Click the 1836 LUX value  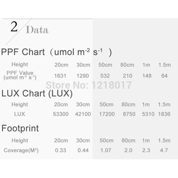pyautogui.click(x=164, y=114)
